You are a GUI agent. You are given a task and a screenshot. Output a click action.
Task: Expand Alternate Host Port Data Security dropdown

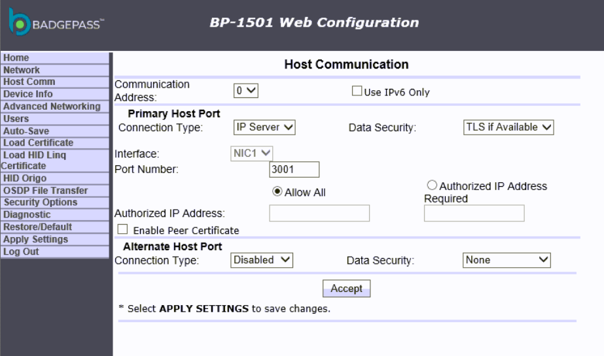click(x=506, y=260)
